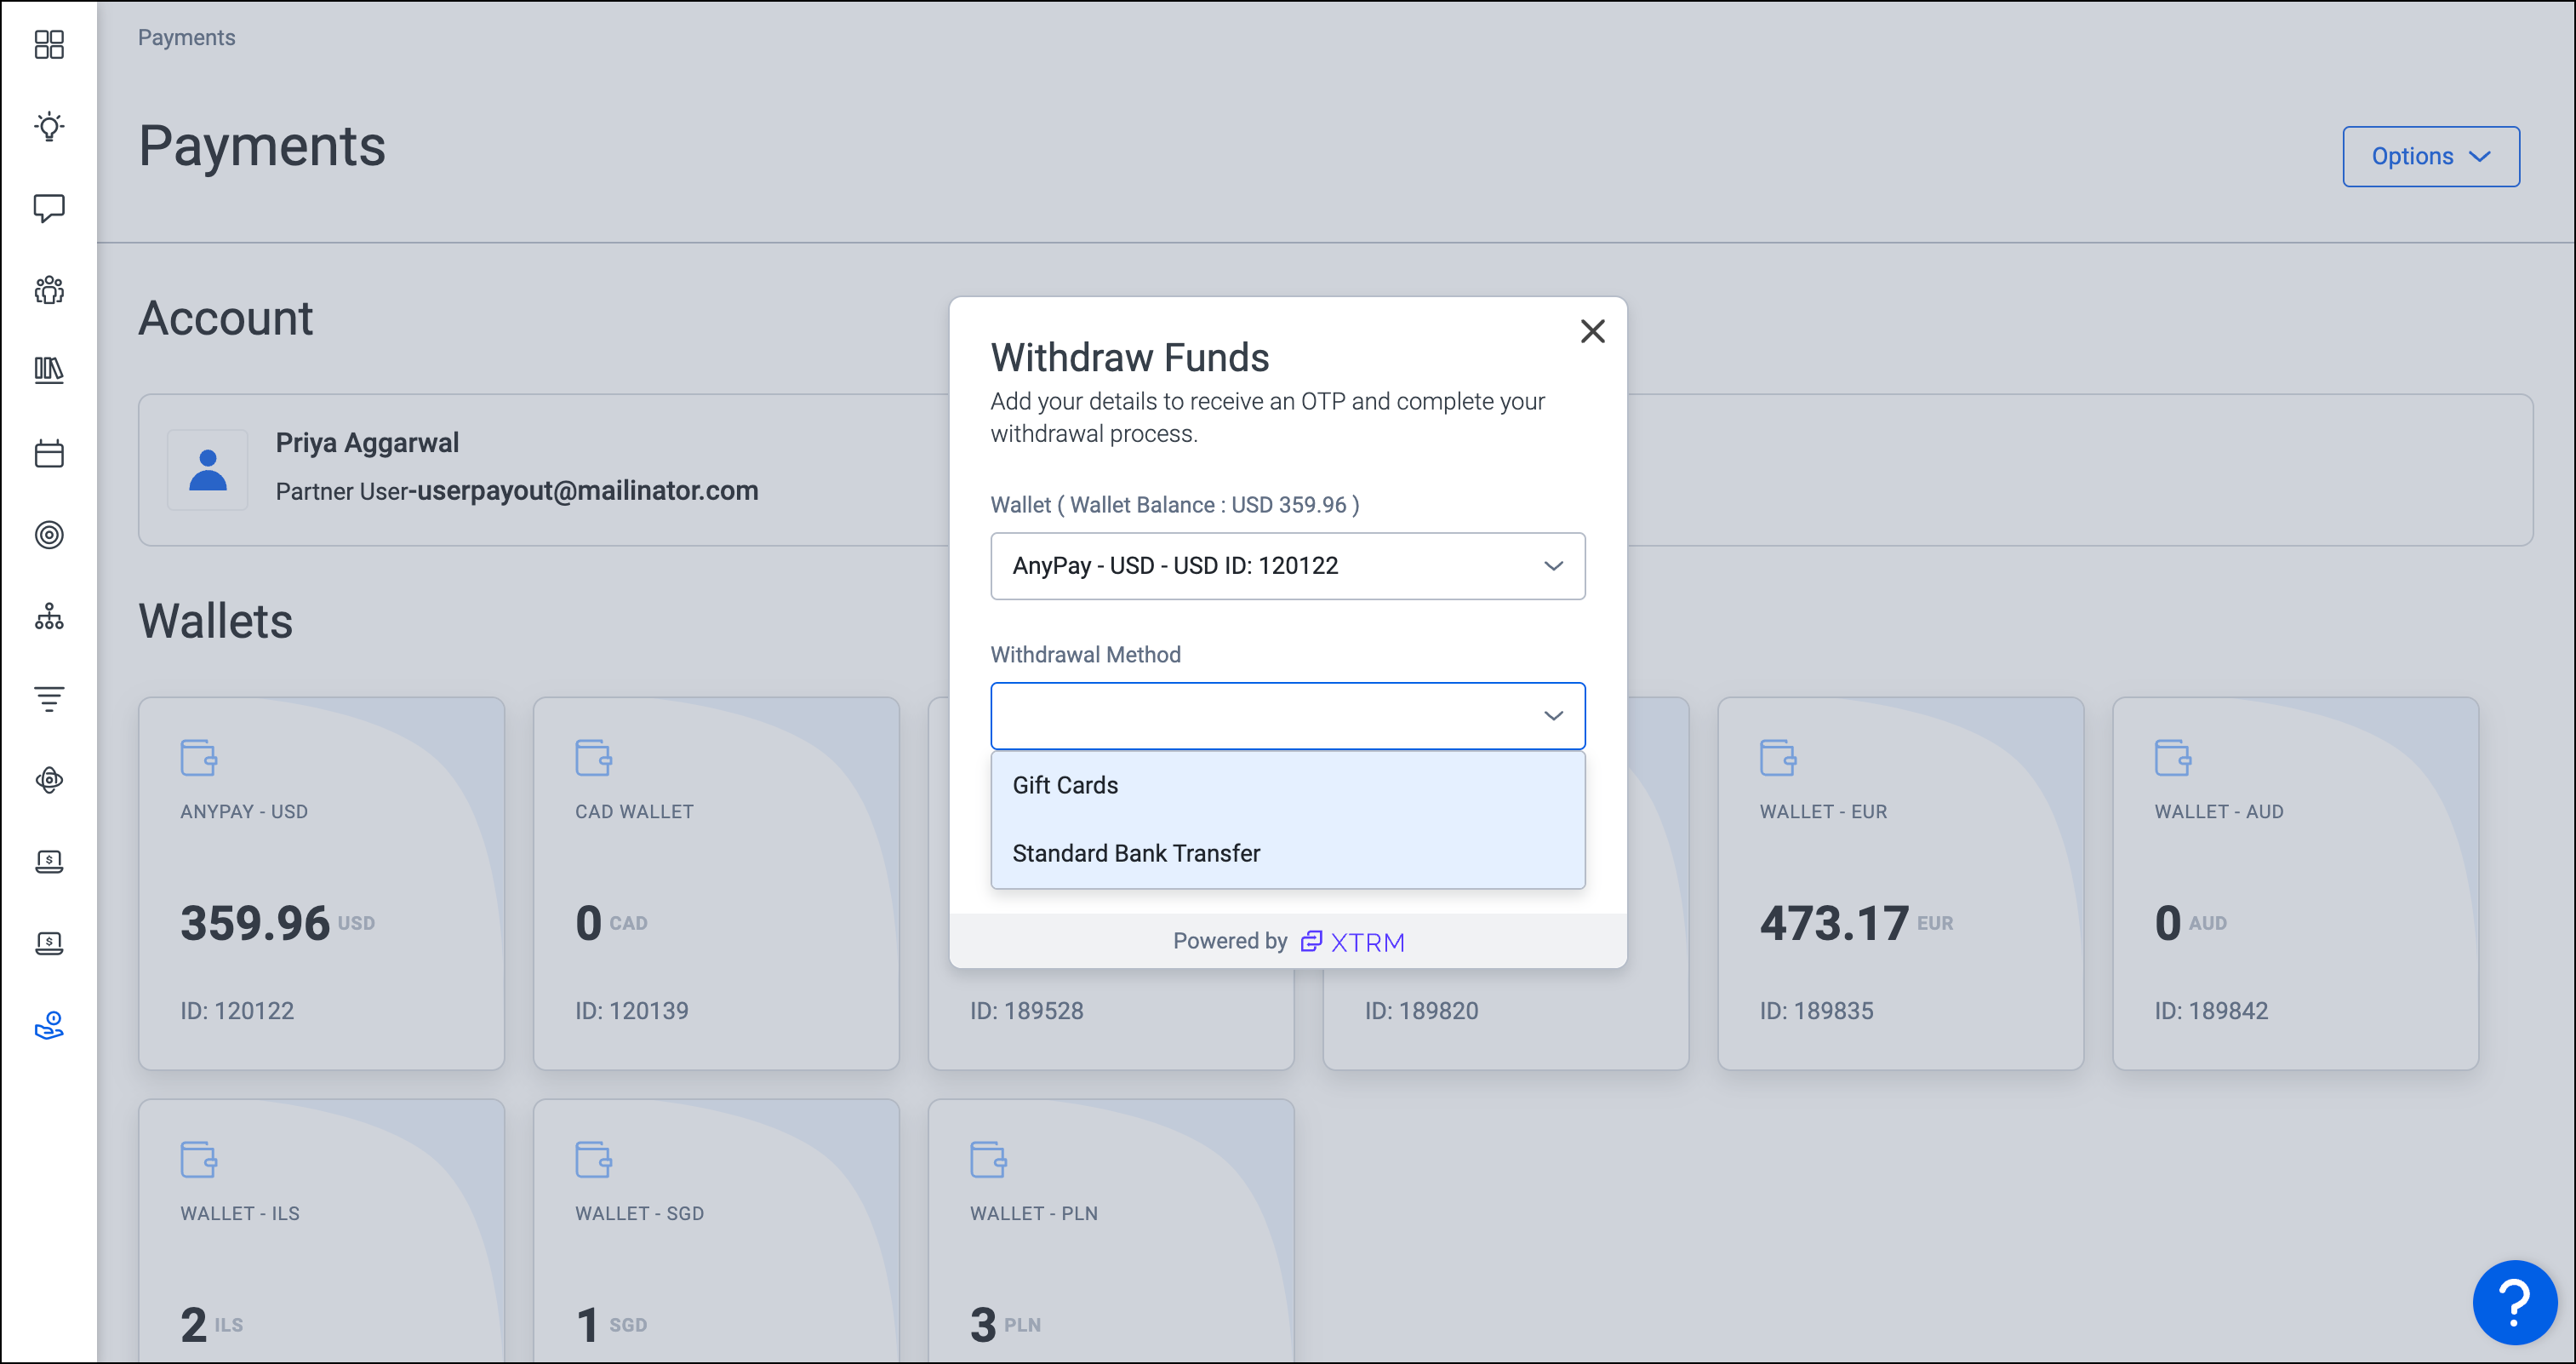
Task: Click the wallet icon on WALLET - SGD card
Action: pyautogui.click(x=593, y=1160)
